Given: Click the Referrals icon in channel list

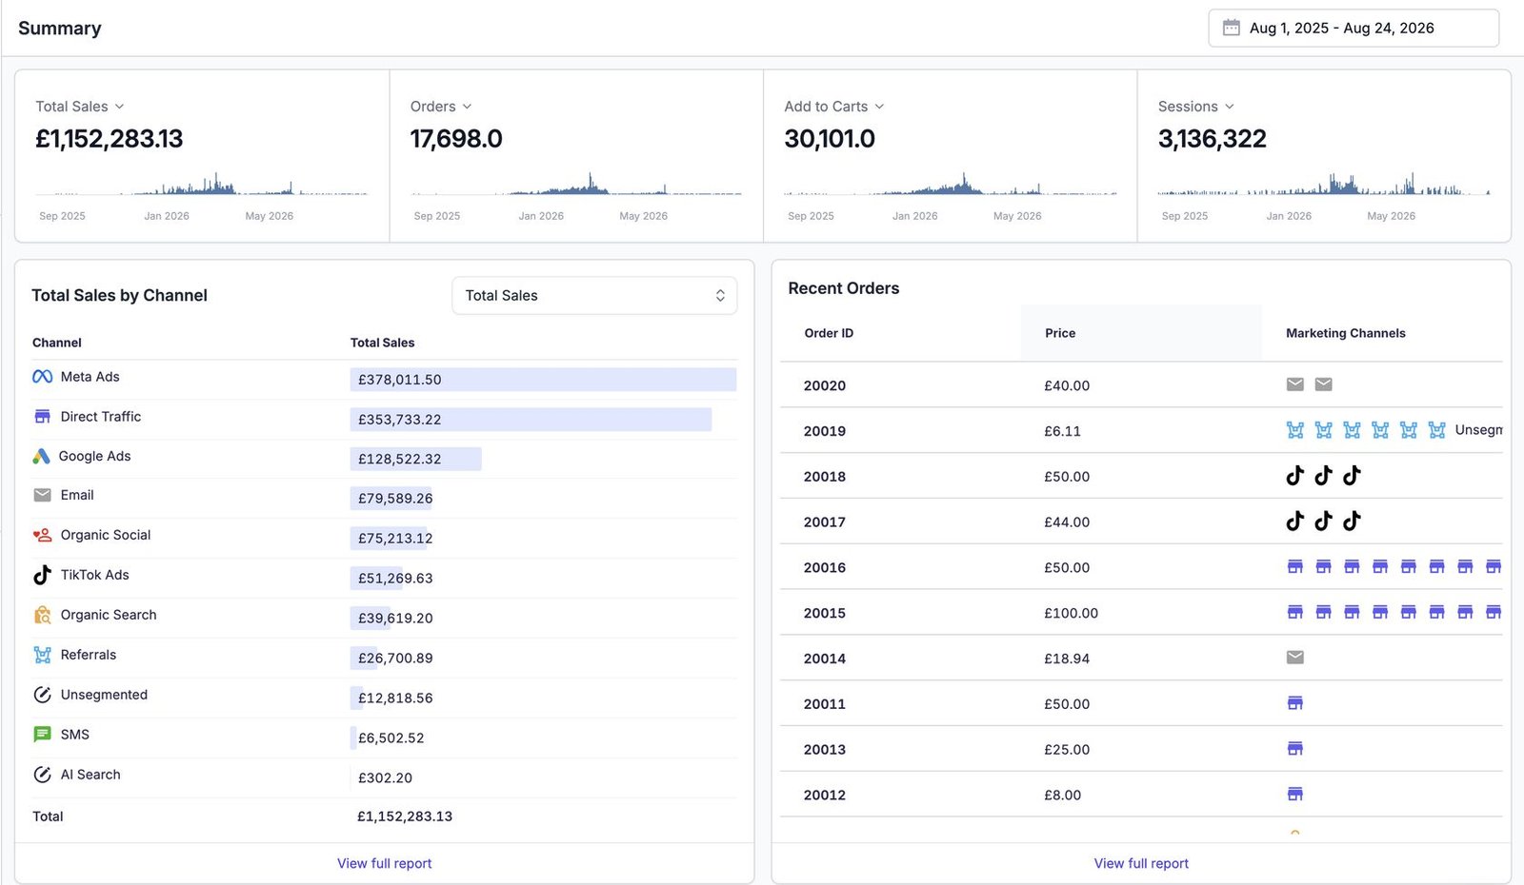Looking at the screenshot, I should (42, 655).
